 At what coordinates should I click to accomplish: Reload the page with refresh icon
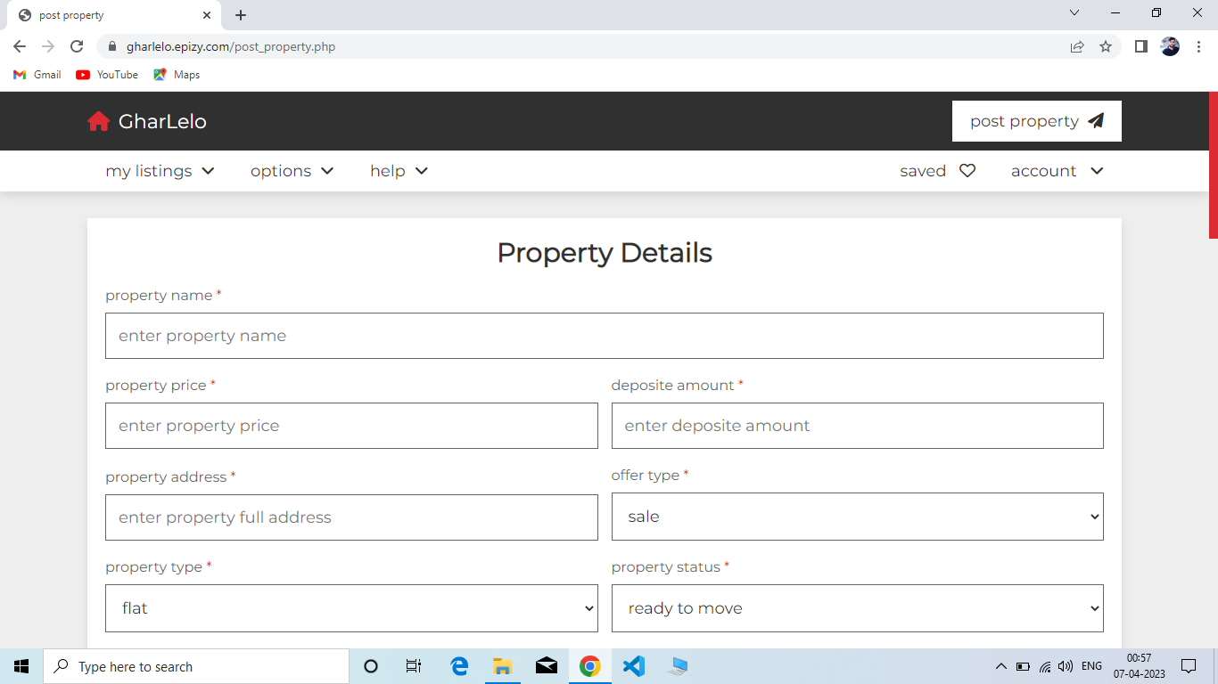click(x=77, y=46)
